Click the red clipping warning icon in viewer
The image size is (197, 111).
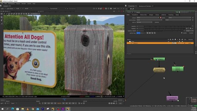click(x=103, y=9)
